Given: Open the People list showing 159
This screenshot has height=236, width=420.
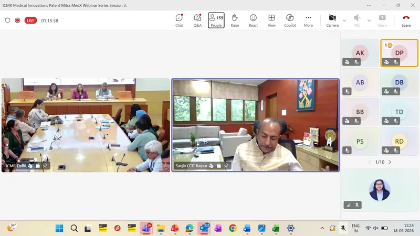Looking at the screenshot, I should pyautogui.click(x=216, y=20).
